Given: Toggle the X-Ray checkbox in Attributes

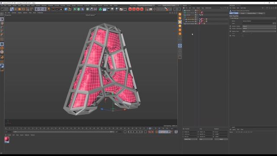Looking at the screenshot, I should point(243,36).
